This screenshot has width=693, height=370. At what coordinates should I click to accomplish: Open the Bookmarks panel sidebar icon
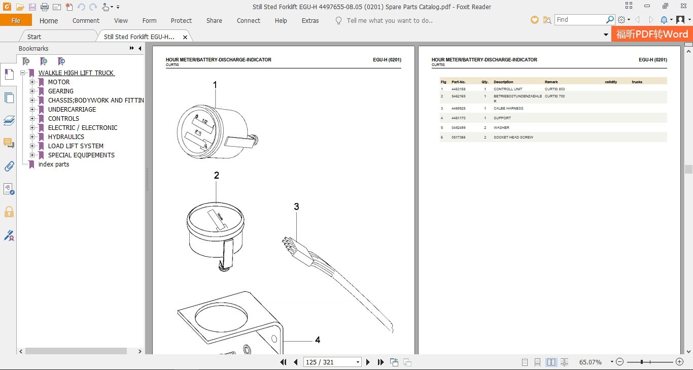pyautogui.click(x=9, y=74)
